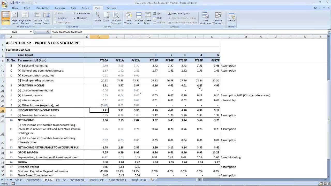
Task: Open the Zoom dialog
Action: [98, 17]
